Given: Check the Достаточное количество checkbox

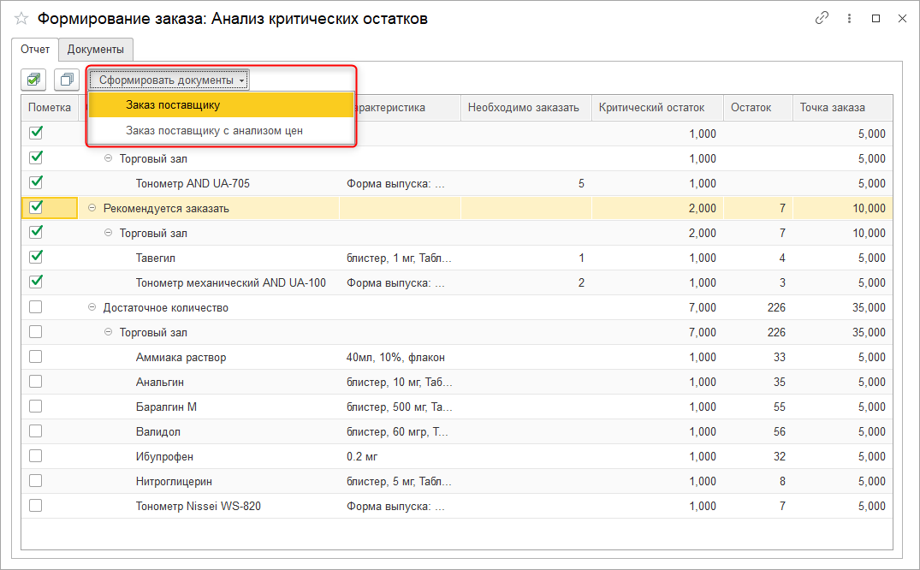Looking at the screenshot, I should point(36,307).
